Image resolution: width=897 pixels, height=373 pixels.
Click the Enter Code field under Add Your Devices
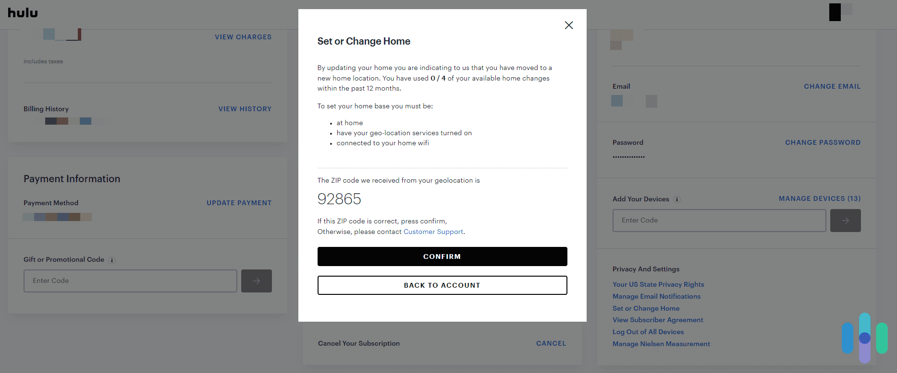pos(719,220)
